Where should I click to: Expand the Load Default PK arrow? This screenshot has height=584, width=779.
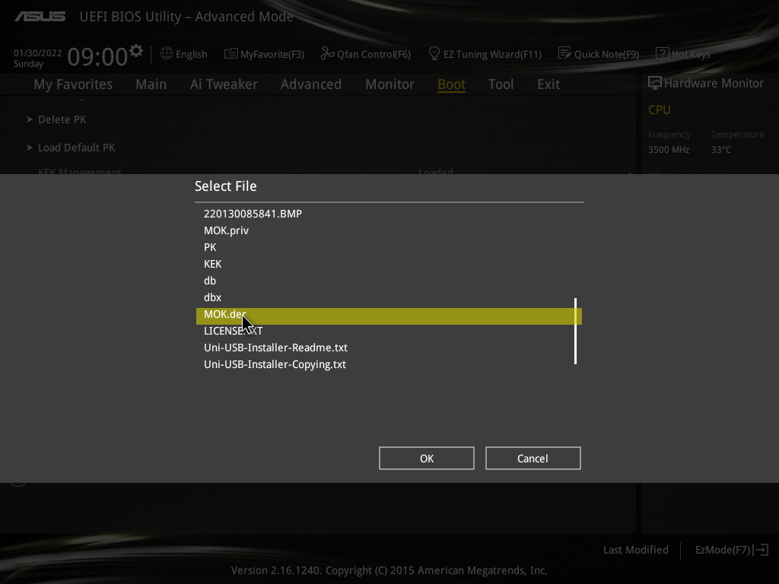pyautogui.click(x=30, y=148)
